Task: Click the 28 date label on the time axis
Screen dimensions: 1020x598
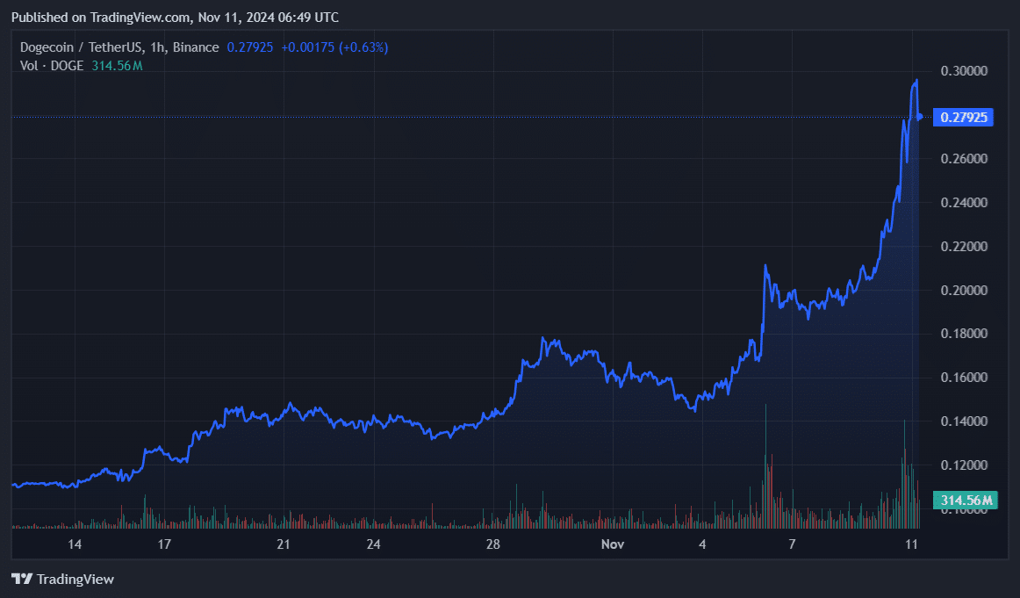Action: [493, 544]
